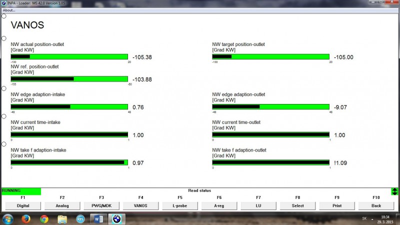The width and height of the screenshot is (400, 225).
Task: Click the F7 LU button
Action: point(258,205)
